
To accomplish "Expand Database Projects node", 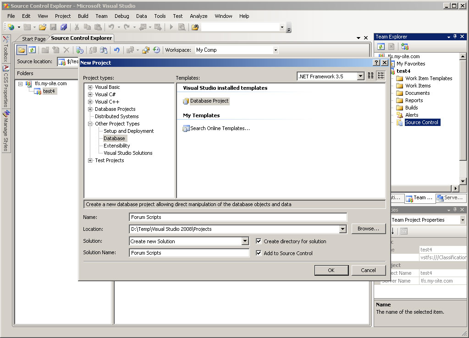I will pos(90,109).
